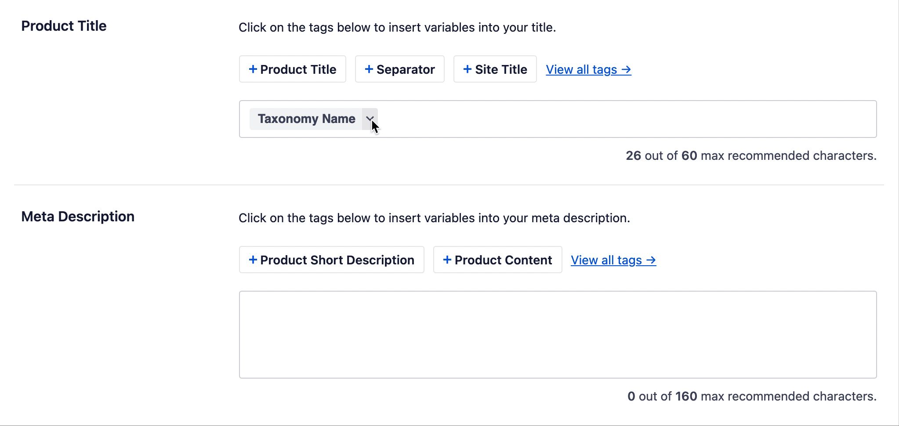Insert the Site Title variable tag
Viewport: 899px width, 426px height.
[x=495, y=69]
